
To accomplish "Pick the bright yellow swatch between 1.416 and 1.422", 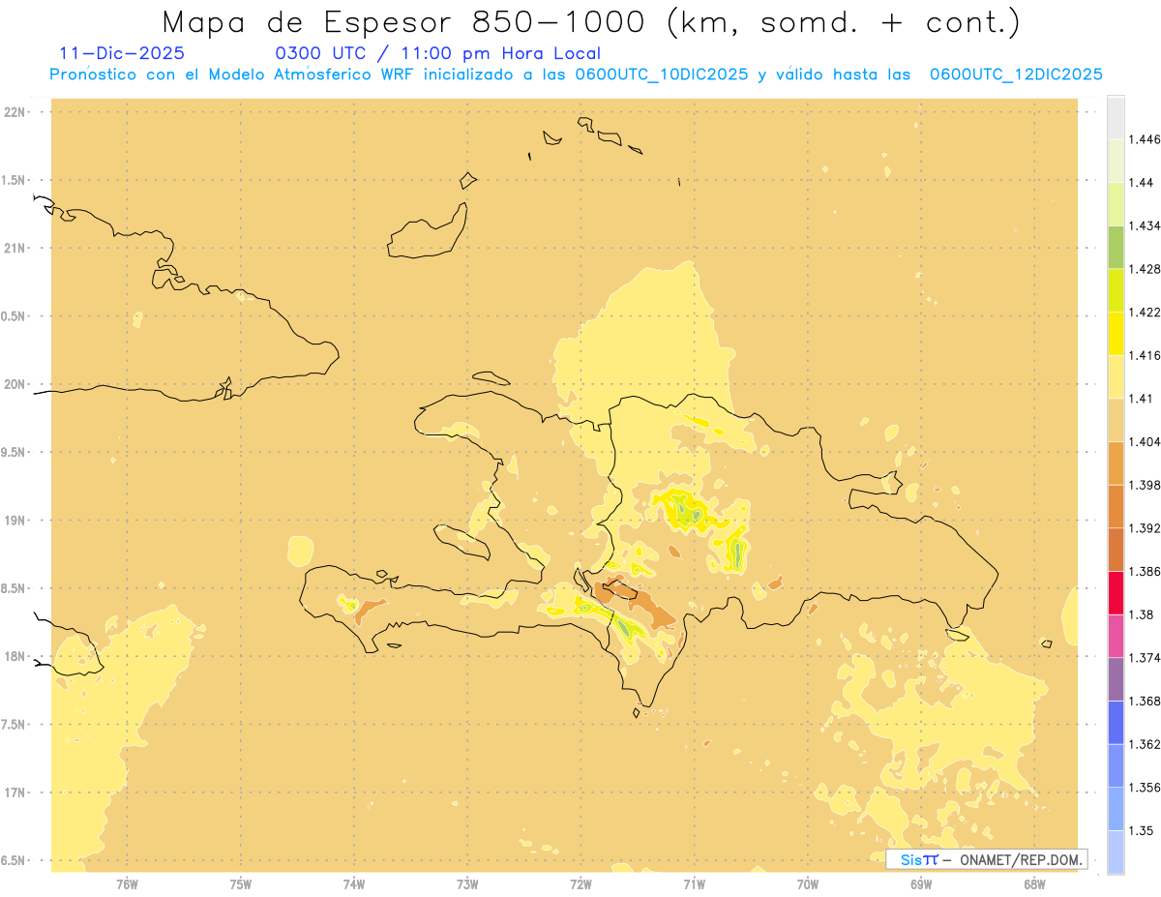I will (1116, 333).
